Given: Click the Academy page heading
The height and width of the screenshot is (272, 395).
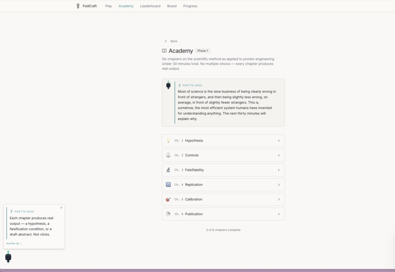Looking at the screenshot, I should pyautogui.click(x=181, y=51).
